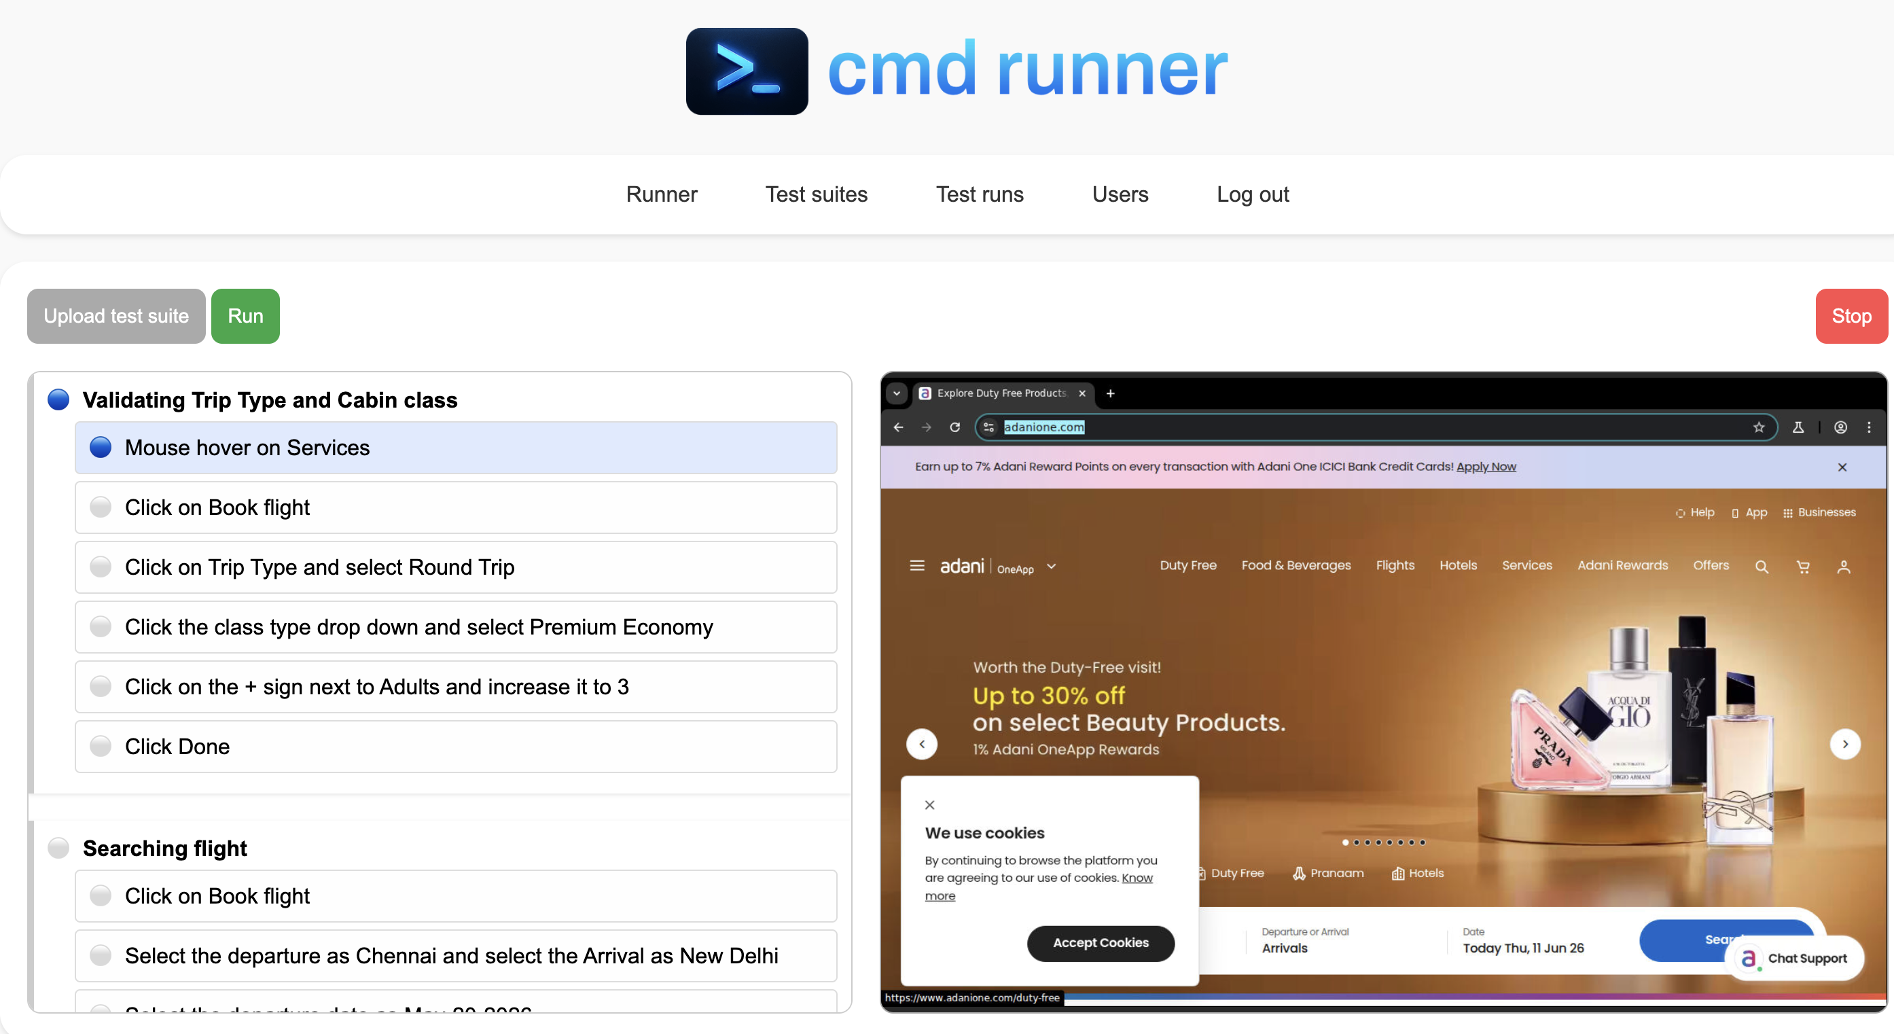The image size is (1894, 1034).
Task: Close the Explore Duty Free Products tab
Action: [x=1082, y=393]
